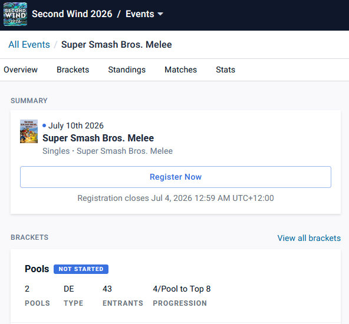Go back to All Events breadcrumb

point(29,44)
